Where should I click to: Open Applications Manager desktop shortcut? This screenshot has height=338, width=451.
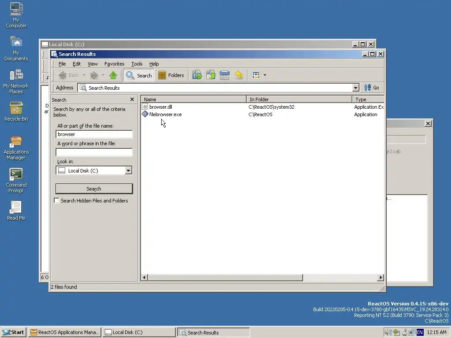[x=16, y=148]
